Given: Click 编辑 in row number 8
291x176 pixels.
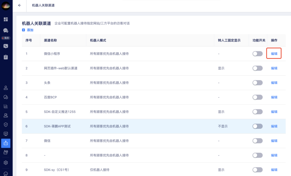Looking at the screenshot, I should (x=274, y=155).
